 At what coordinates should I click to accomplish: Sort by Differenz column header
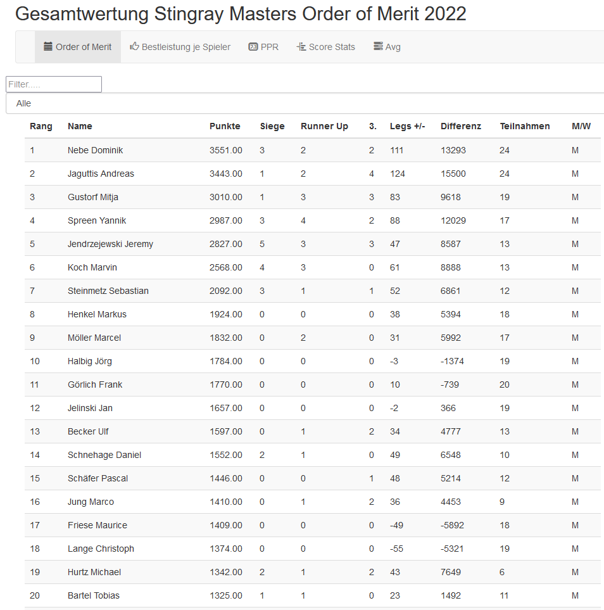coord(461,126)
